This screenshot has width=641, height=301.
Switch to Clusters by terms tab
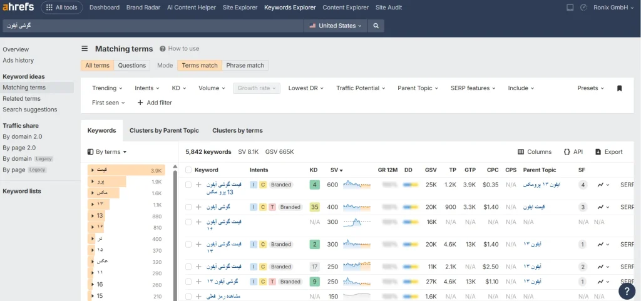click(x=237, y=131)
